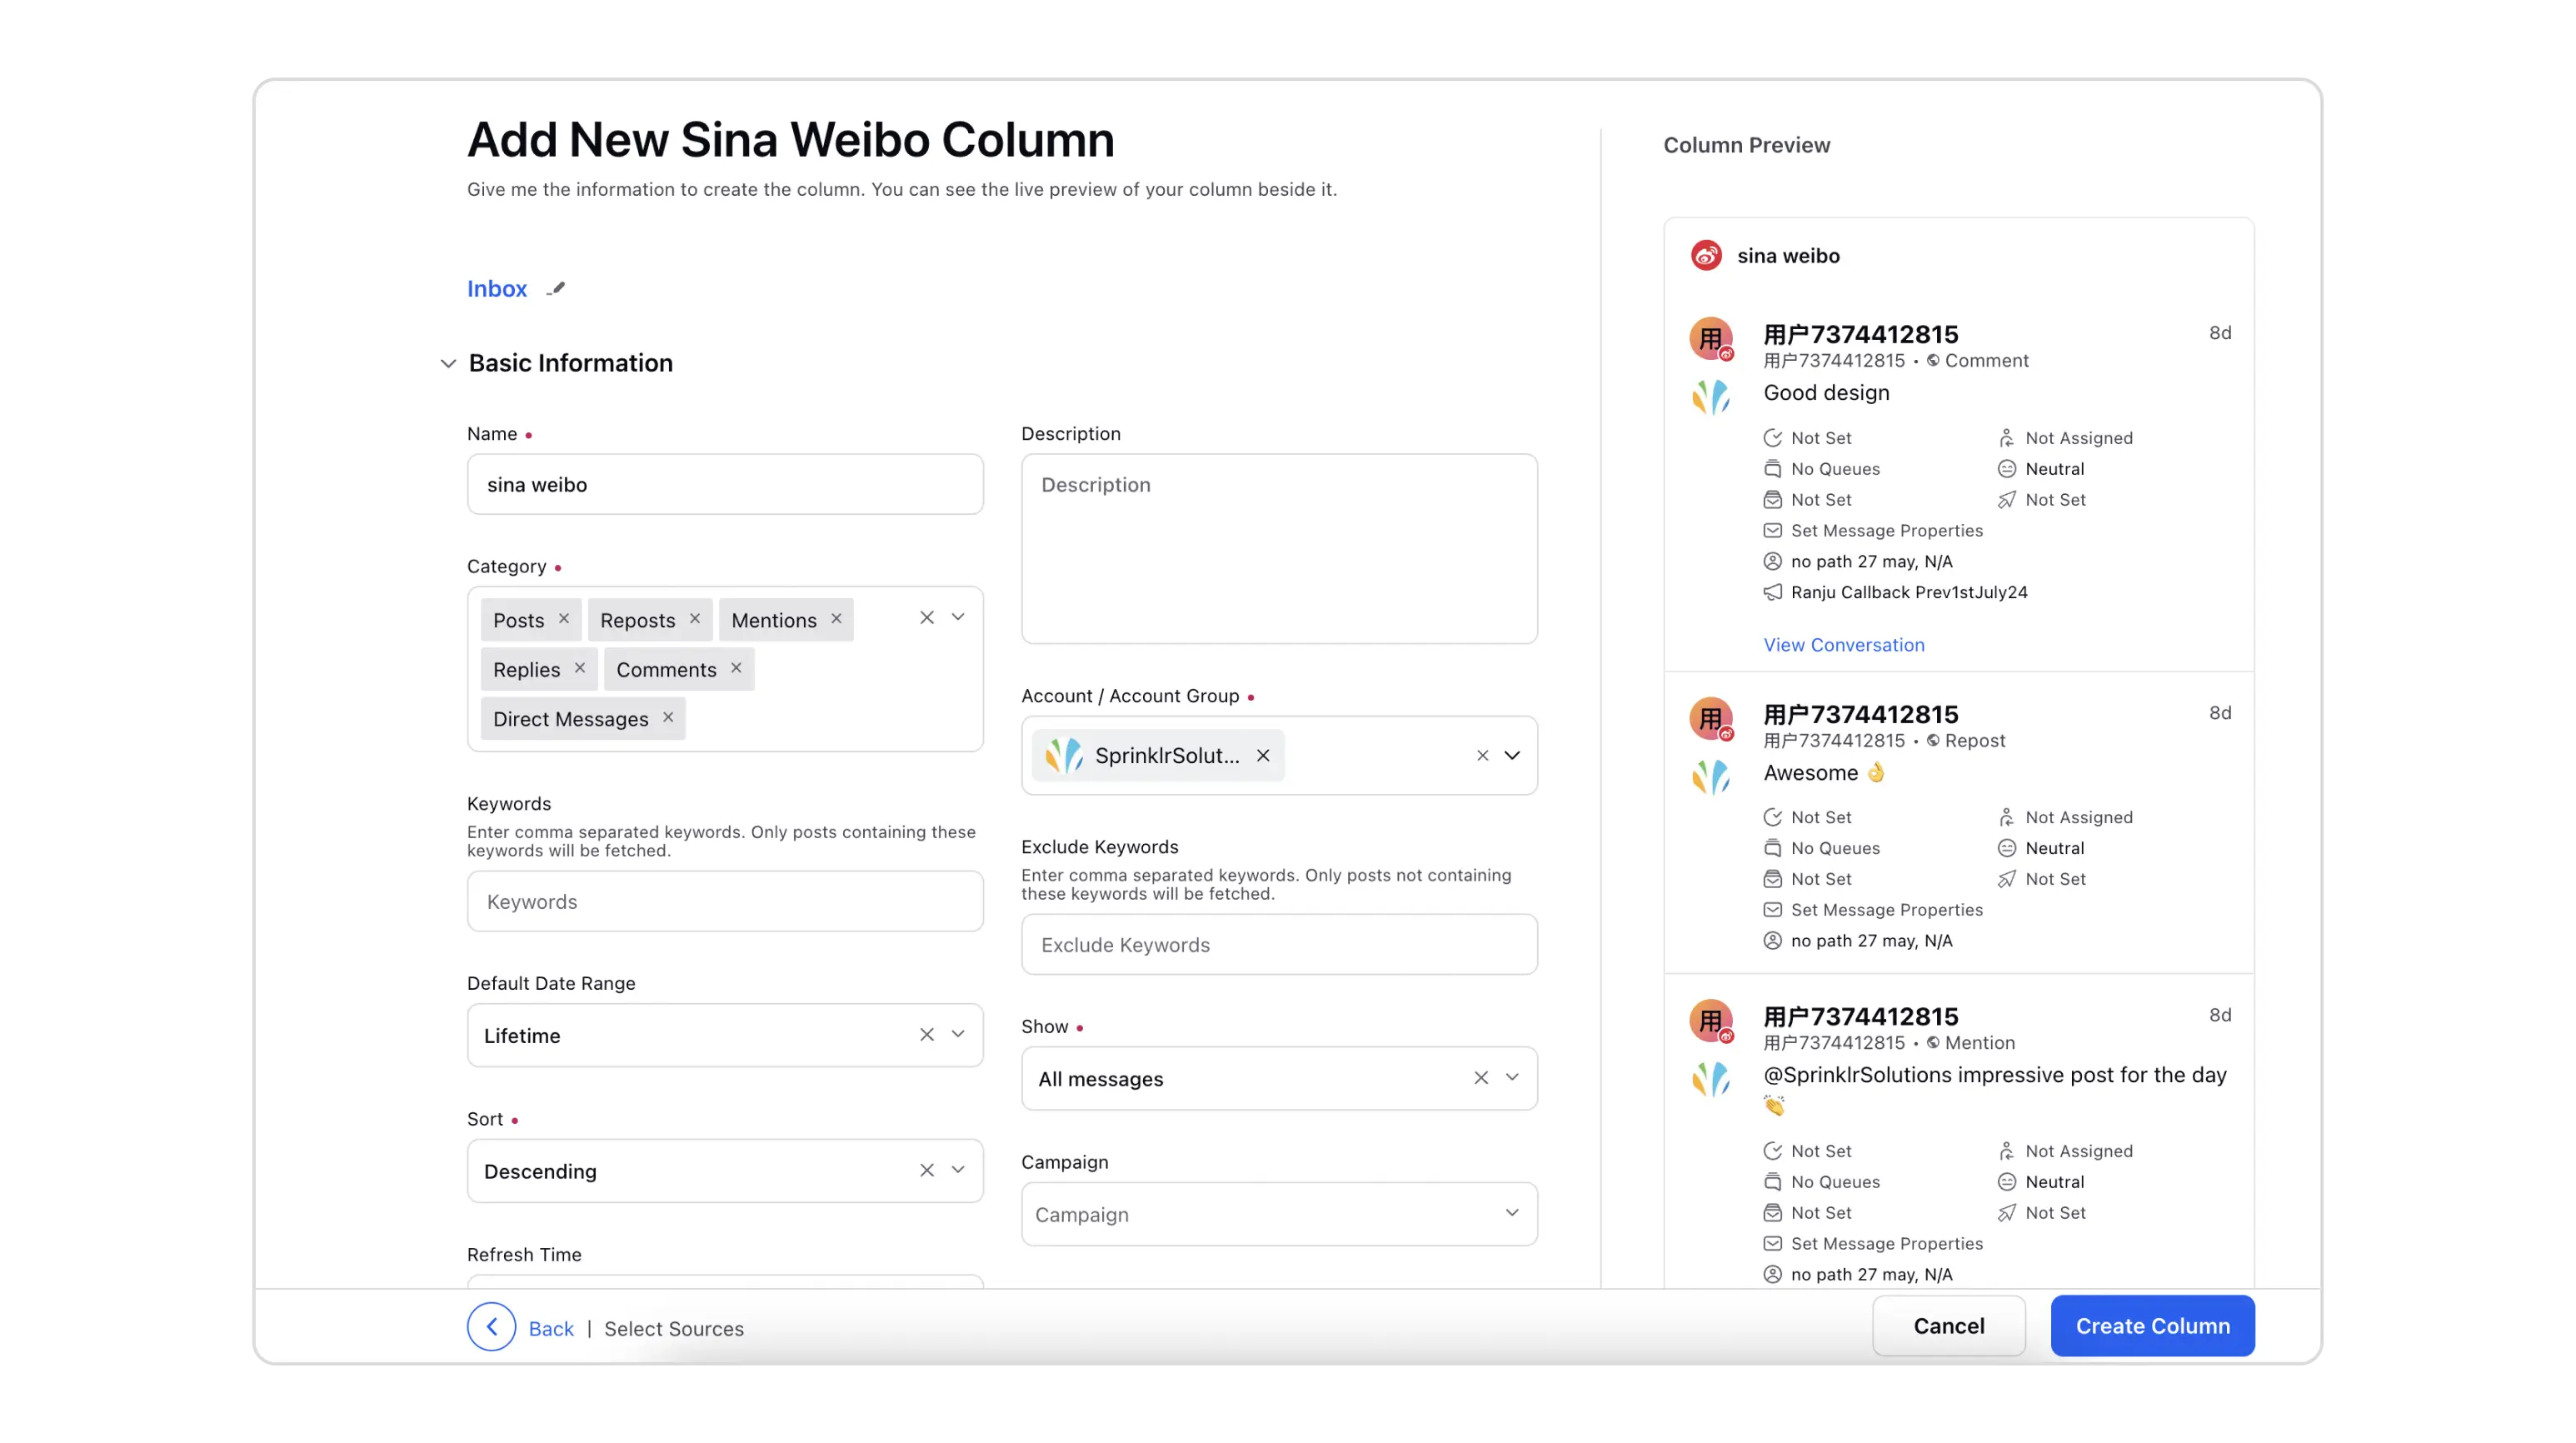The height and width of the screenshot is (1443, 2576).
Task: Click the Neutral sentiment icon on first message
Action: coord(2006,469)
